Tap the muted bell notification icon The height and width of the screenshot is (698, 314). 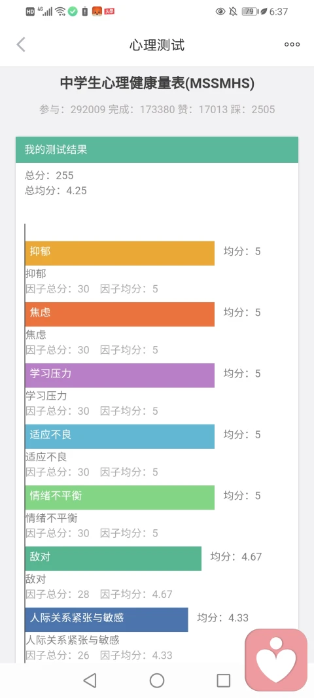(x=233, y=12)
